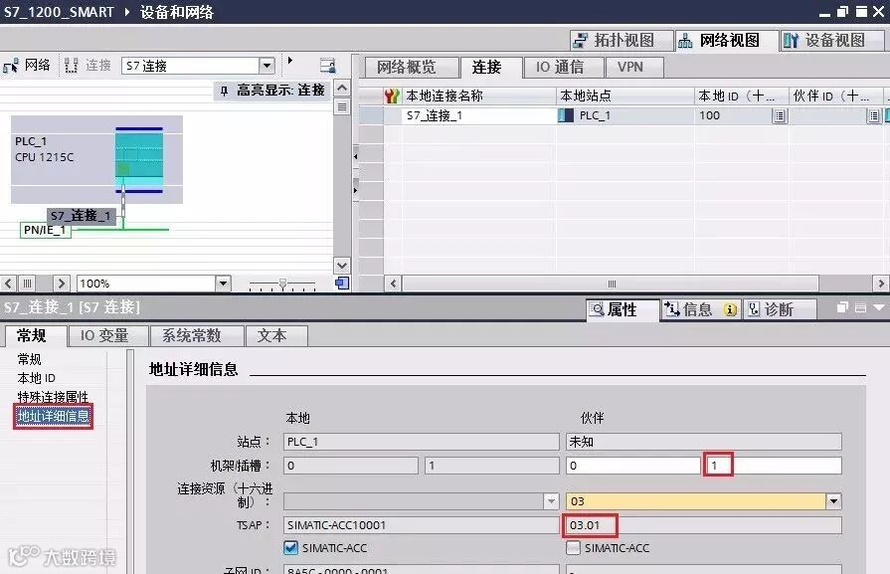The height and width of the screenshot is (574, 890).
Task: Switch to 拓扑视图 topology view
Action: (x=622, y=41)
